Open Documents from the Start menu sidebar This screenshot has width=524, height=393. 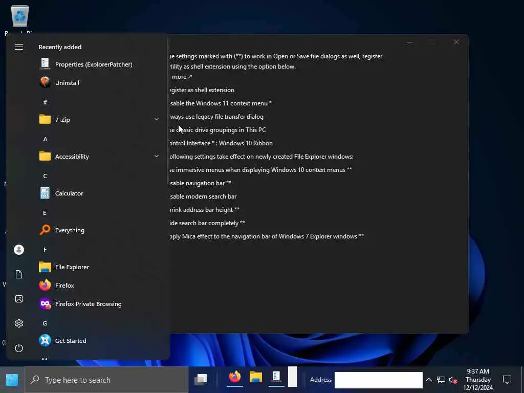pyautogui.click(x=19, y=274)
